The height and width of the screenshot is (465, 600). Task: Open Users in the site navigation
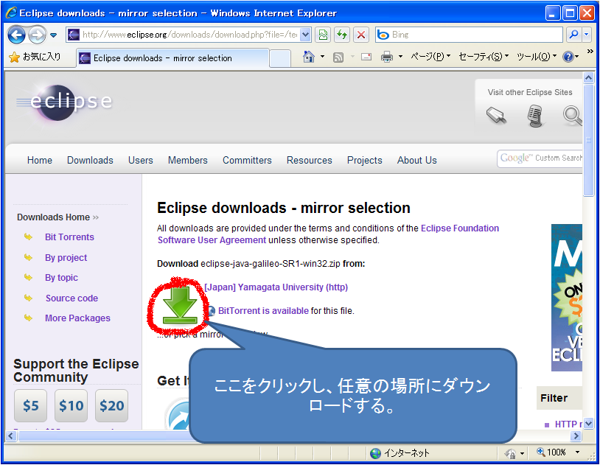point(141,161)
